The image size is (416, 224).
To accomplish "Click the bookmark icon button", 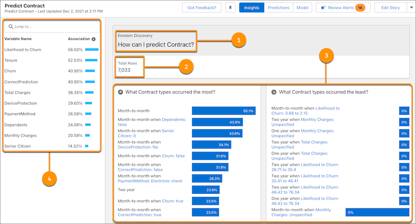I will click(x=230, y=8).
